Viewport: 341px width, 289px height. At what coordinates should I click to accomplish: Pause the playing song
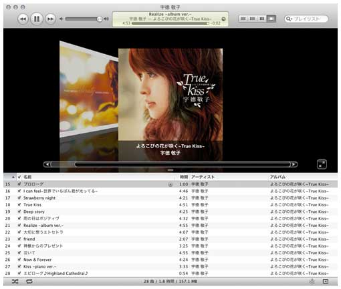[x=37, y=19]
